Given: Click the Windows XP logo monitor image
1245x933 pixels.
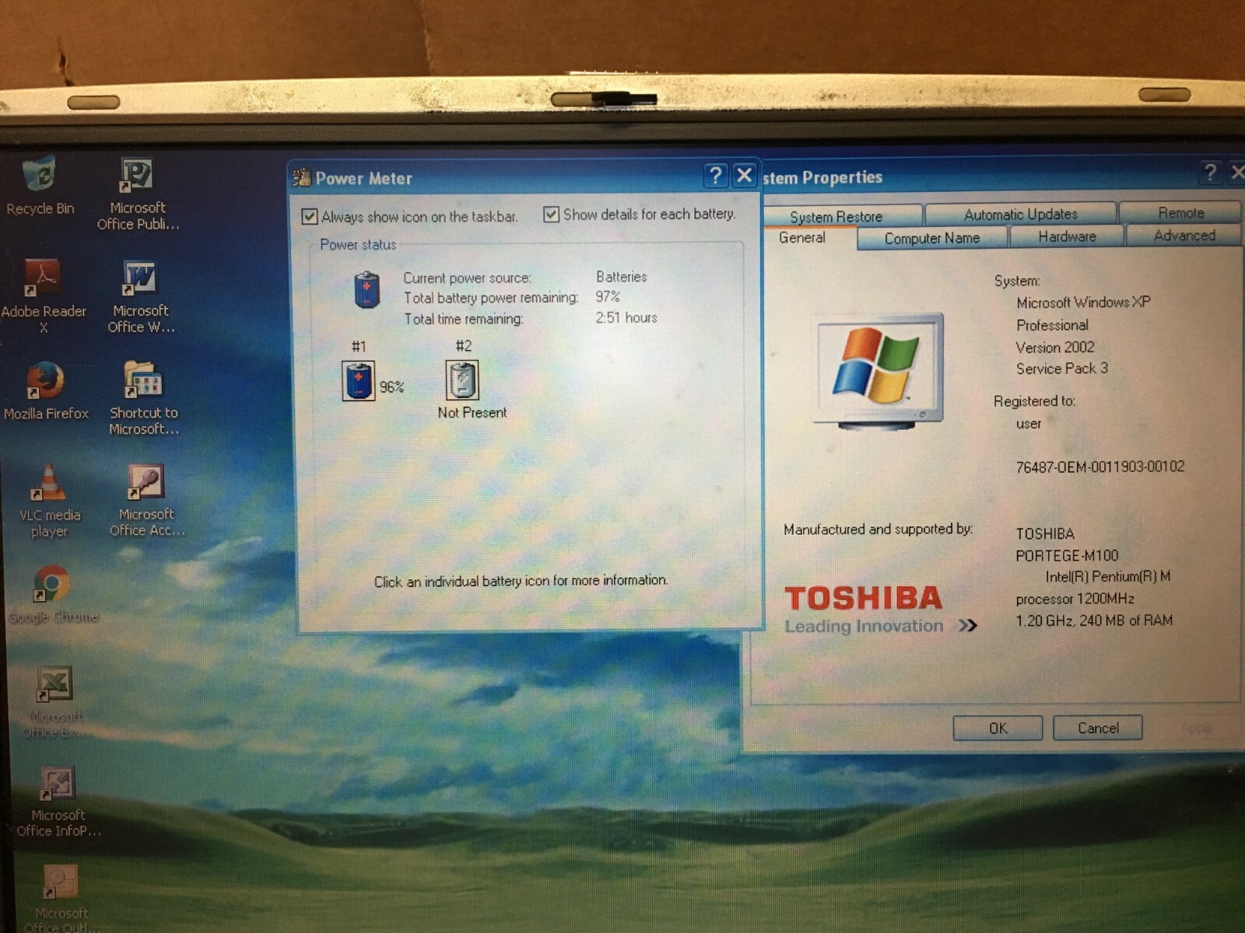Looking at the screenshot, I should (878, 371).
